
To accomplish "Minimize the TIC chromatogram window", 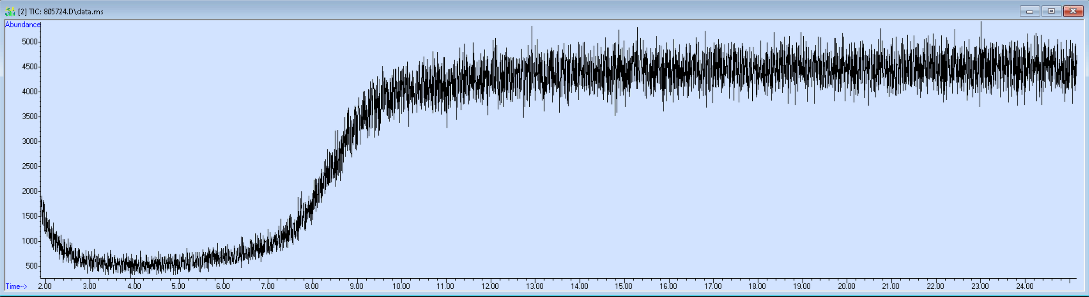I will coord(1030,11).
